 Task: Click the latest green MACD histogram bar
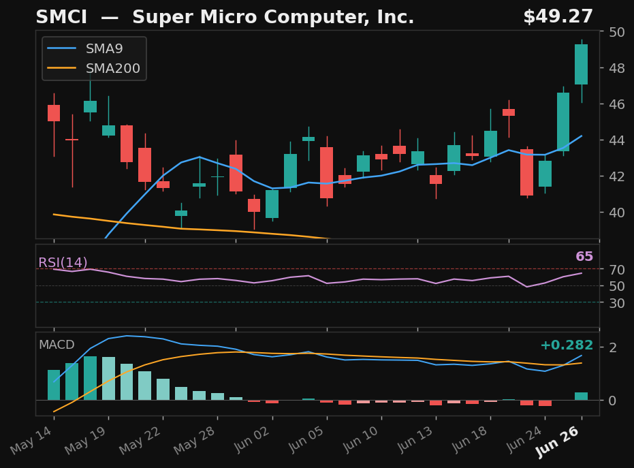(581, 396)
